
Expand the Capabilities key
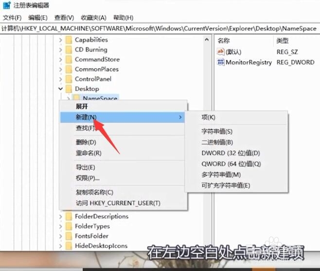coord(60,40)
